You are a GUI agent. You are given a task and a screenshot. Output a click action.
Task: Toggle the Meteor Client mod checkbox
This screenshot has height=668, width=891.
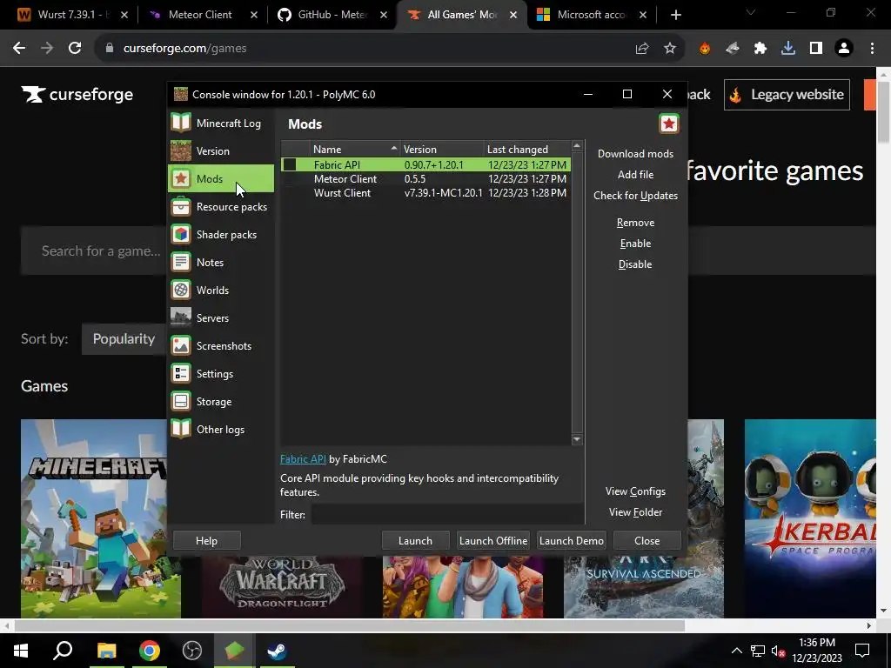pyautogui.click(x=290, y=179)
